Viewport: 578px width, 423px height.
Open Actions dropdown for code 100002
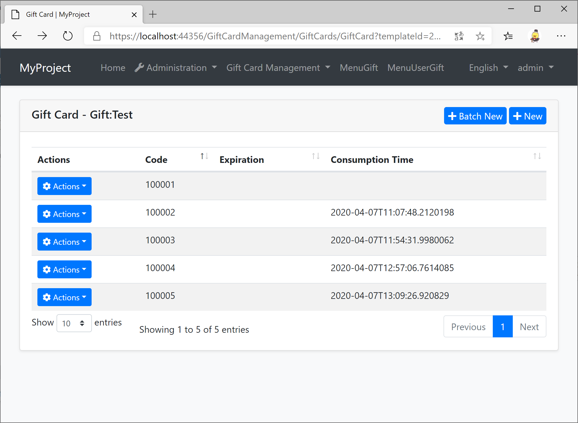(x=64, y=214)
